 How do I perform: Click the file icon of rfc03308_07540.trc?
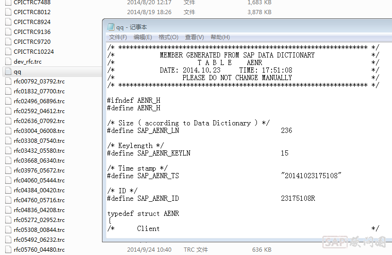(x=8, y=141)
